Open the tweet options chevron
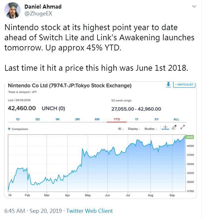 pos(194,6)
